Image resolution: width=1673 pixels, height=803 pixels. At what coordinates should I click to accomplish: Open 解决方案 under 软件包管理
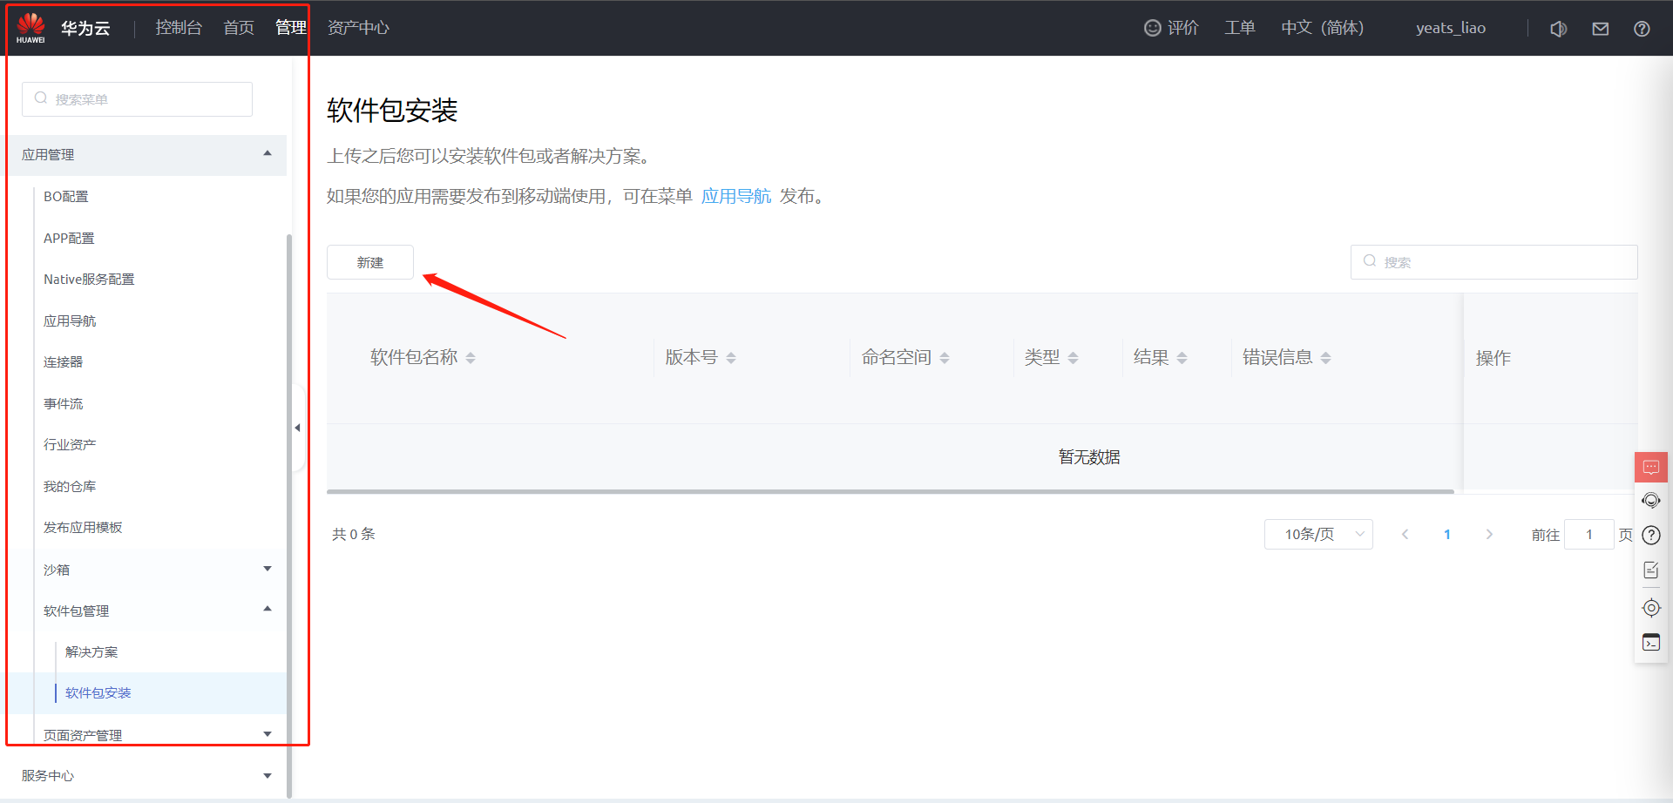pyautogui.click(x=91, y=652)
